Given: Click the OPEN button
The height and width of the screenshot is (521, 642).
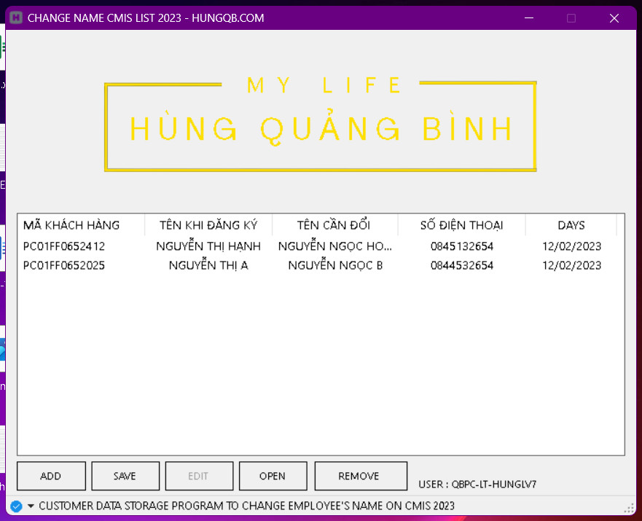Looking at the screenshot, I should (273, 476).
